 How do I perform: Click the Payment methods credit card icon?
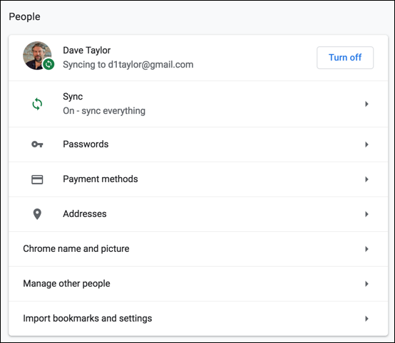point(37,179)
